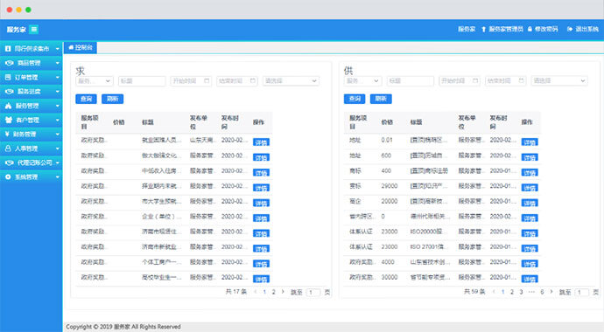Click the lock icon for 修改密码
This screenshot has width=604, height=332.
530,29
